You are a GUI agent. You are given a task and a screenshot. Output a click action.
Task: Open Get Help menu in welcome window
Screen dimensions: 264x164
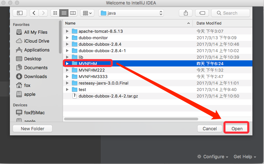click(245, 156)
